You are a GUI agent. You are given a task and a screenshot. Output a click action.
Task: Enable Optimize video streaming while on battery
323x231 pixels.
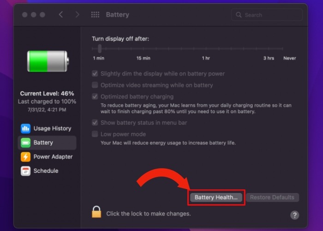coord(95,85)
